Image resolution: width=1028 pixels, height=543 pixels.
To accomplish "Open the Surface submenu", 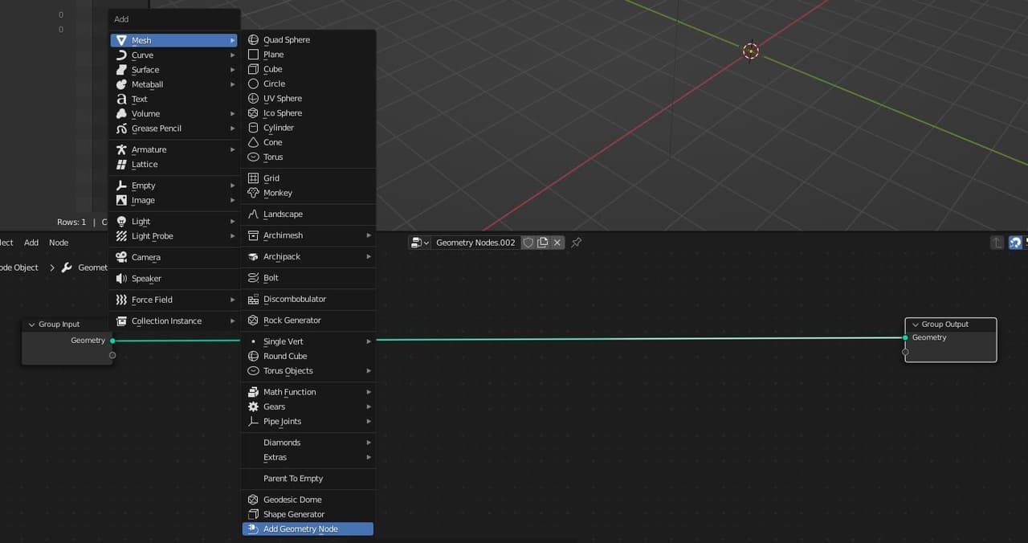I will (173, 70).
